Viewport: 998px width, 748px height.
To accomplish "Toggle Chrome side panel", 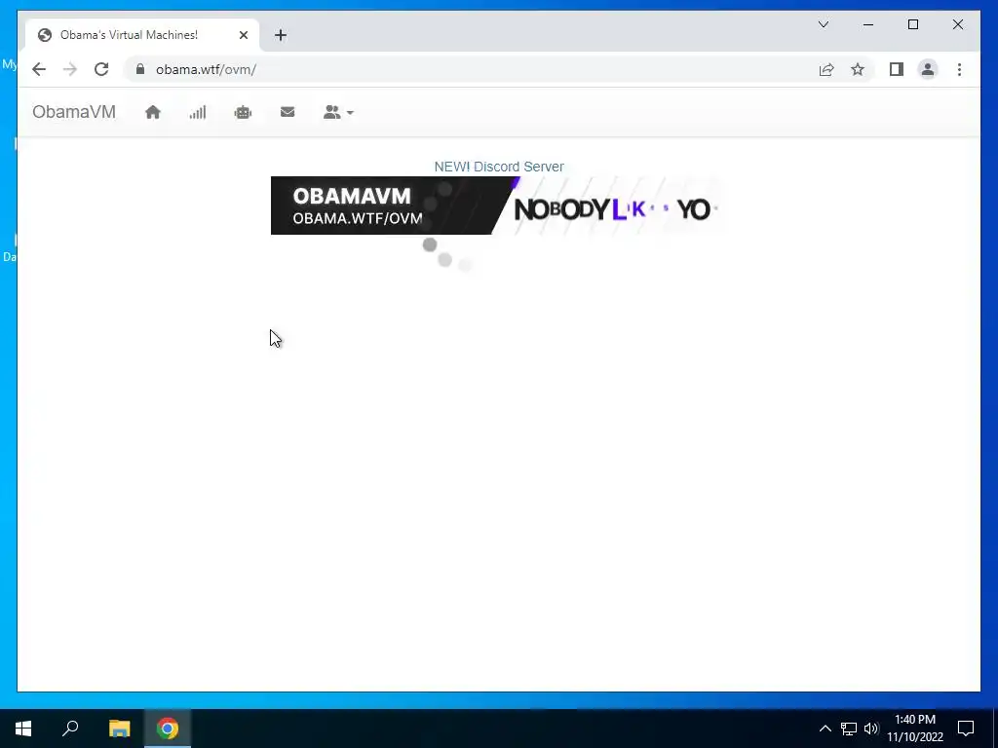I will tap(897, 69).
